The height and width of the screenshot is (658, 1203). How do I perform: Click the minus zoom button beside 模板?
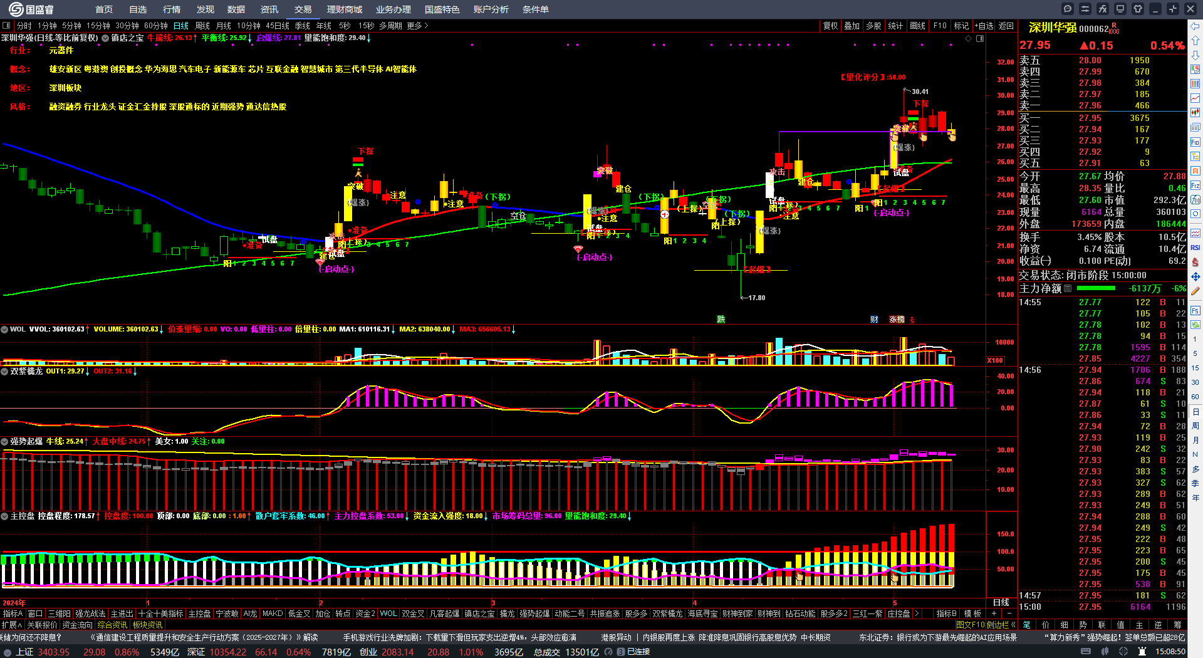[1009, 614]
